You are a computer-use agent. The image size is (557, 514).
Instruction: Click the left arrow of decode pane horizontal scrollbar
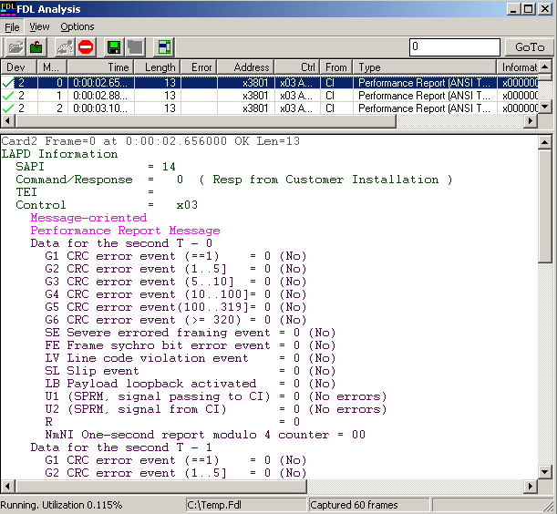pos(8,486)
